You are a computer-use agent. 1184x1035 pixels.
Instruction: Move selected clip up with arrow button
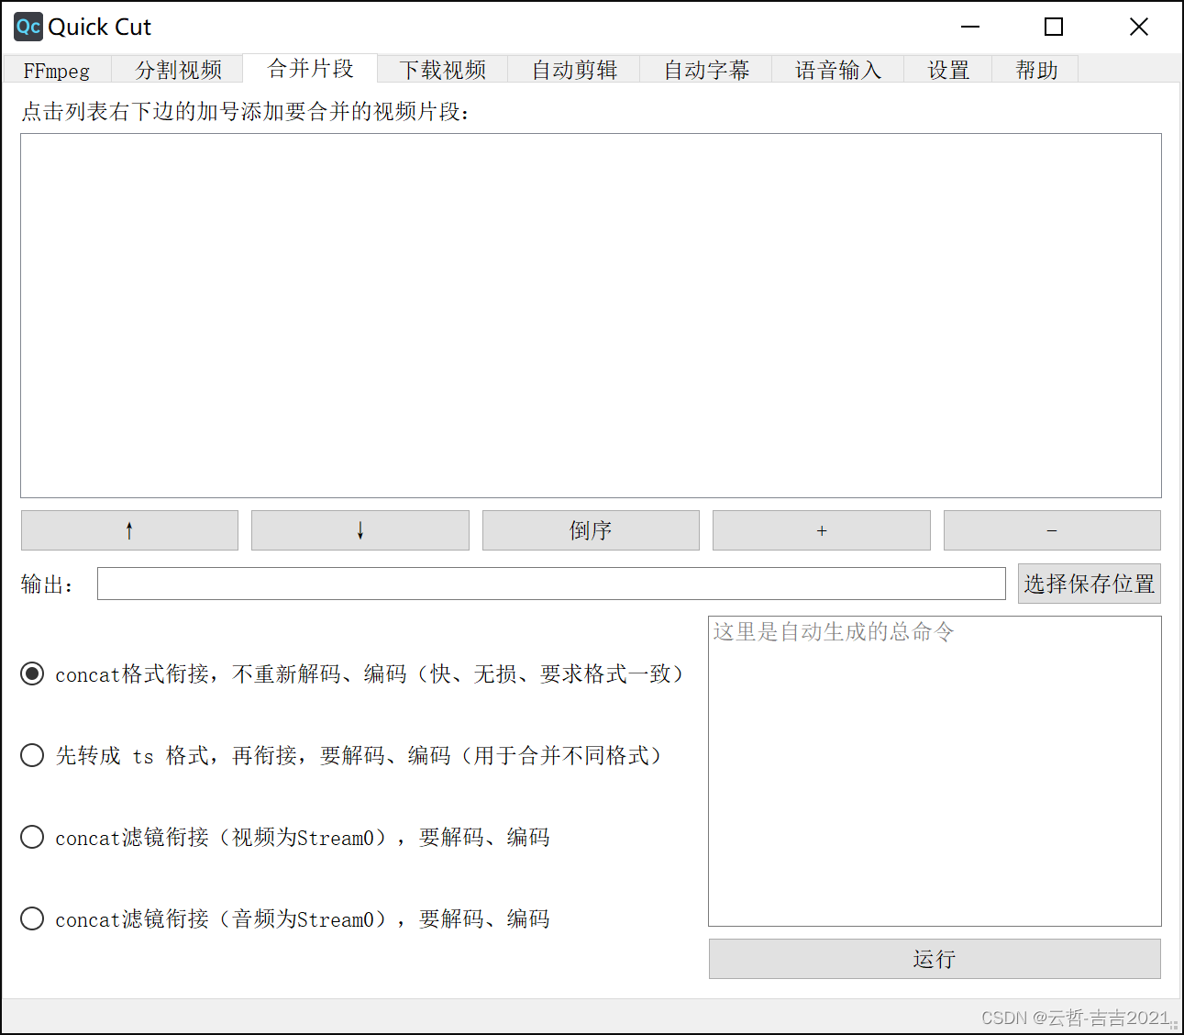128,530
